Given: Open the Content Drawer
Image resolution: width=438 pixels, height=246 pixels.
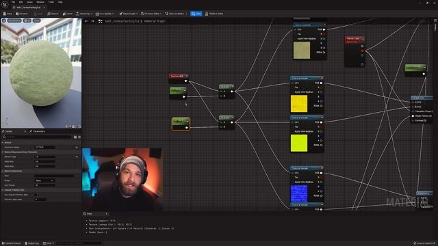Looking at the screenshot, I should pos(12,243).
